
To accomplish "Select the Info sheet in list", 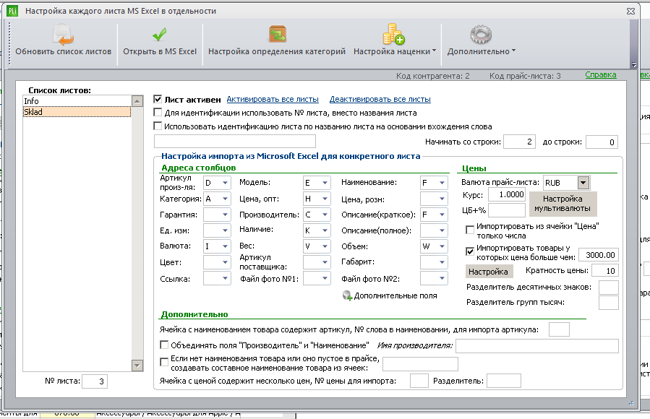I will pyautogui.click(x=77, y=101).
